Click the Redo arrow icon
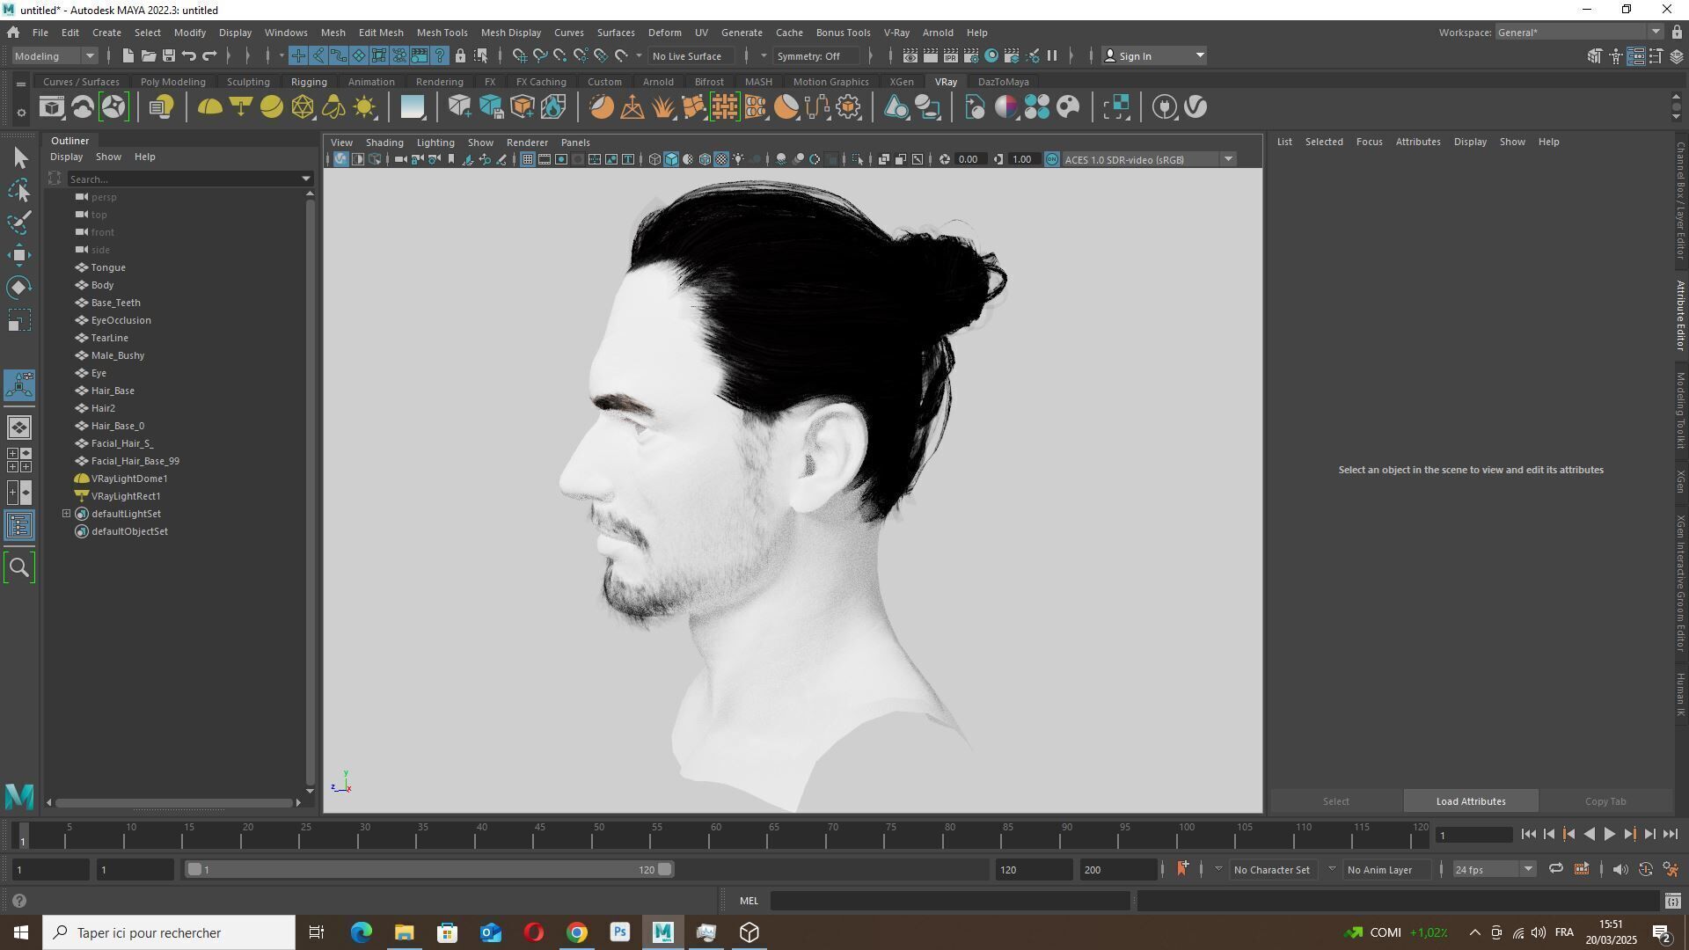This screenshot has width=1689, height=950. pyautogui.click(x=209, y=56)
